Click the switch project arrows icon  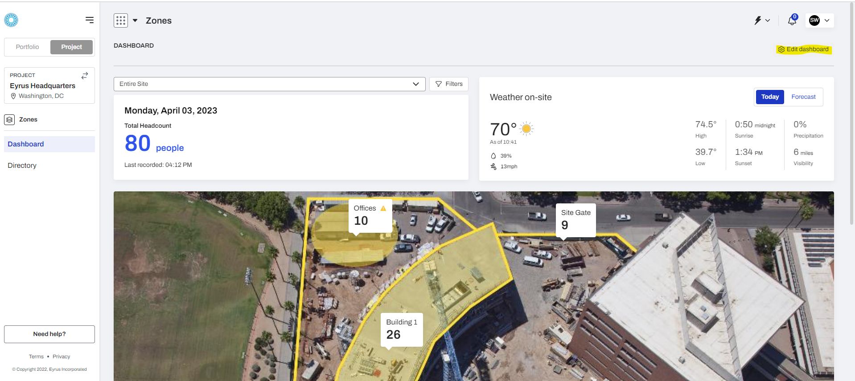coord(85,76)
